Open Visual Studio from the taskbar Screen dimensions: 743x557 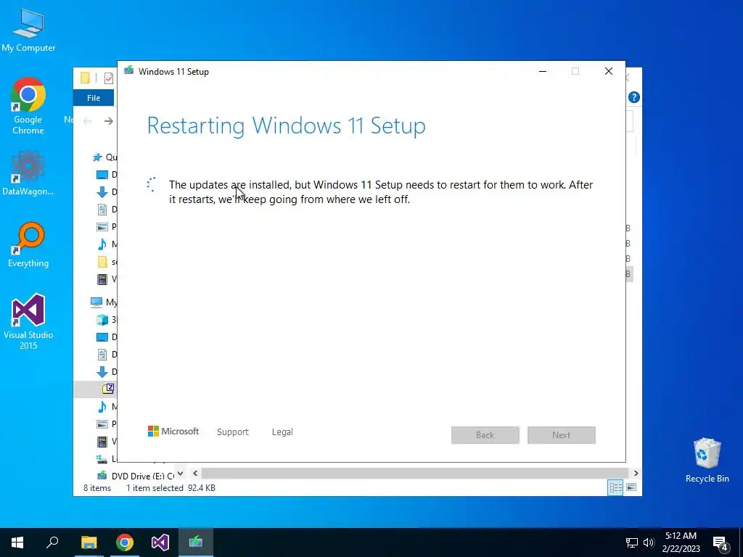click(160, 542)
